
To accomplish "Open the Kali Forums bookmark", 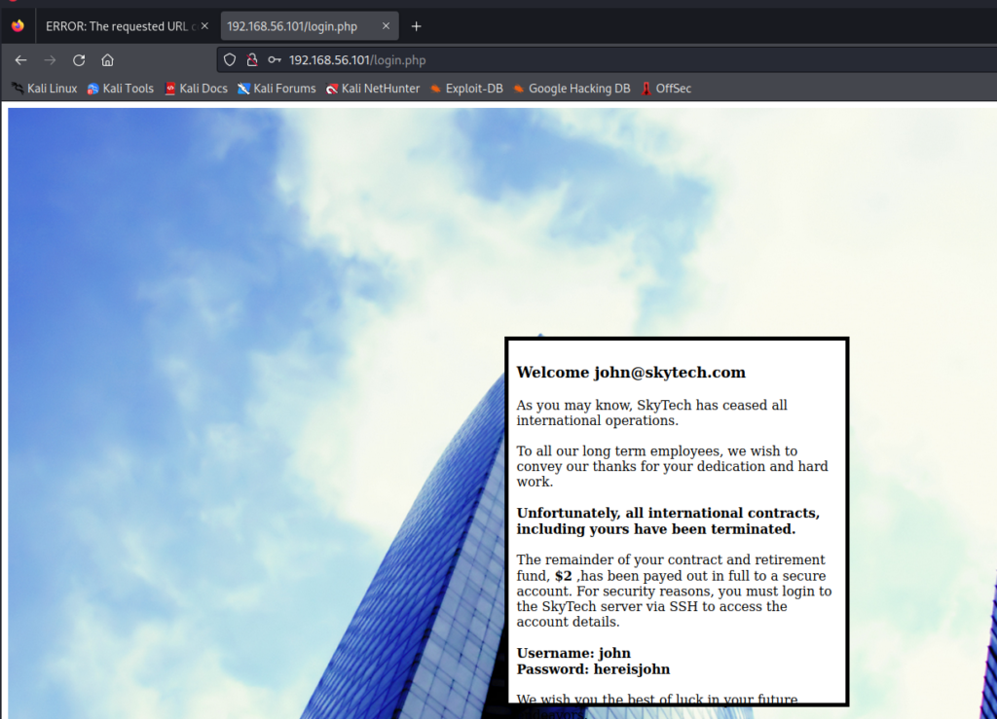I will pyautogui.click(x=277, y=89).
